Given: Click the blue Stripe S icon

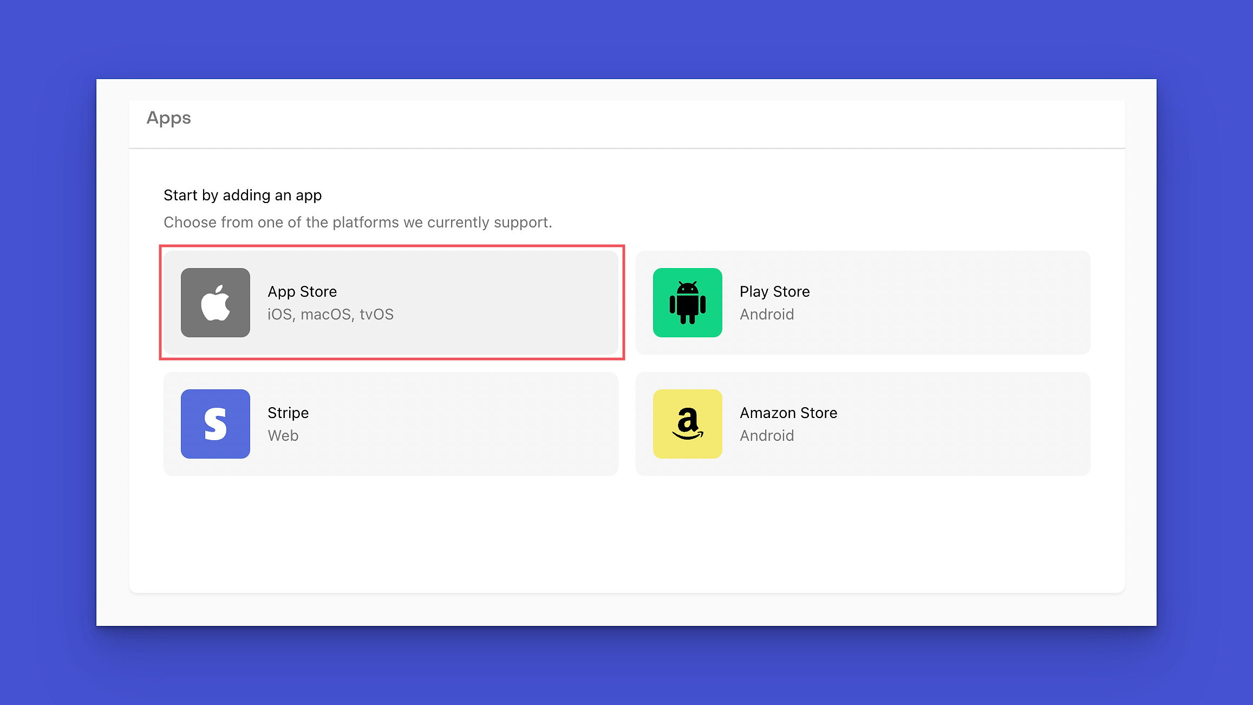Looking at the screenshot, I should tap(216, 424).
